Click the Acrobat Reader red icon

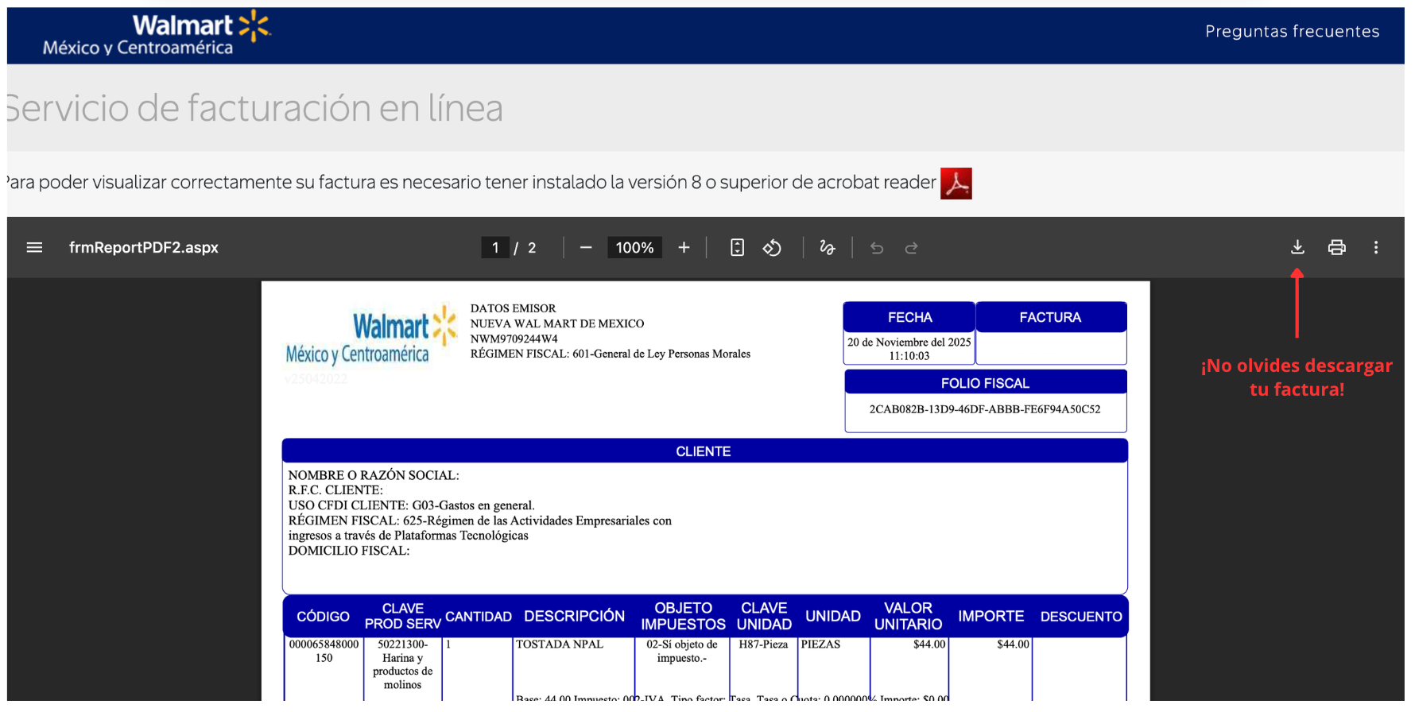click(956, 184)
